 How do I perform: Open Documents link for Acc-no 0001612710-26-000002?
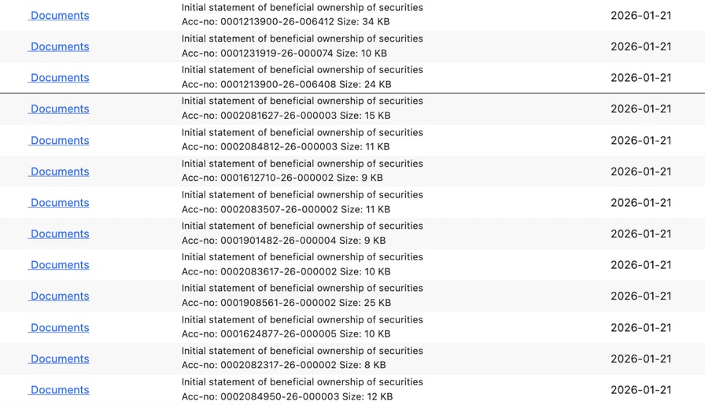click(x=60, y=171)
